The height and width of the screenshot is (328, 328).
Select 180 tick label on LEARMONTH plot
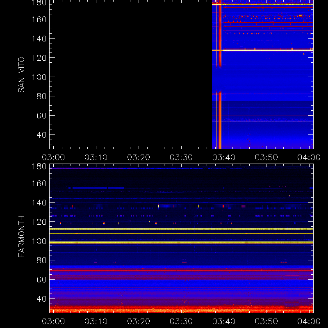pyautogui.click(x=39, y=166)
